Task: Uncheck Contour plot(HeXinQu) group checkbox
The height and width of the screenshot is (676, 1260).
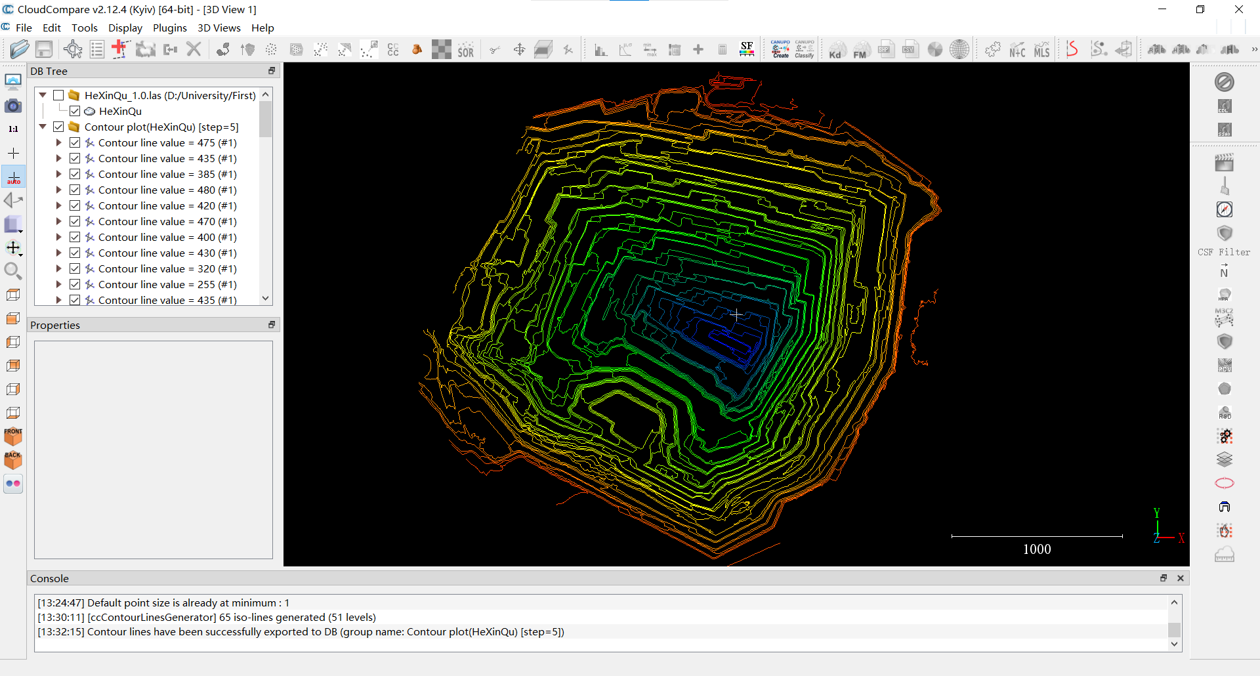Action: [58, 127]
